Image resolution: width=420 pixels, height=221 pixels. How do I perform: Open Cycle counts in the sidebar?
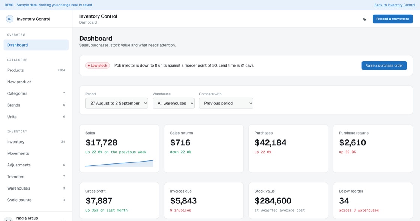(36, 200)
